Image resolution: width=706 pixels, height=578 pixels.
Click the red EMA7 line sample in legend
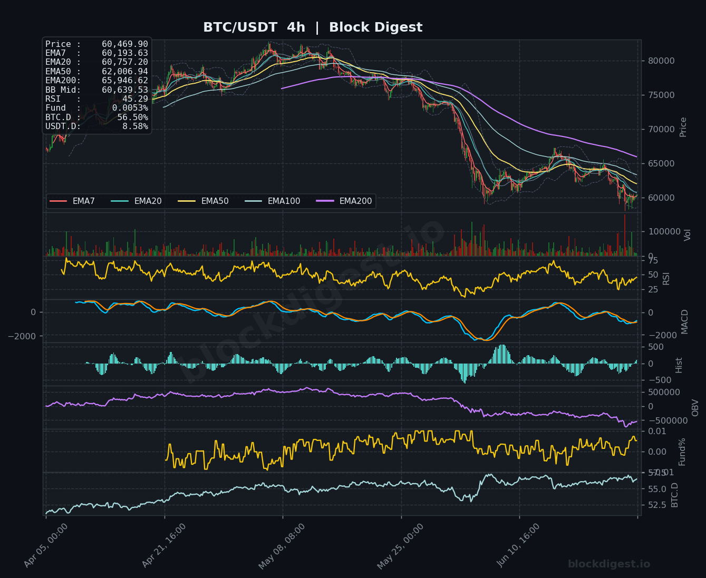58,201
